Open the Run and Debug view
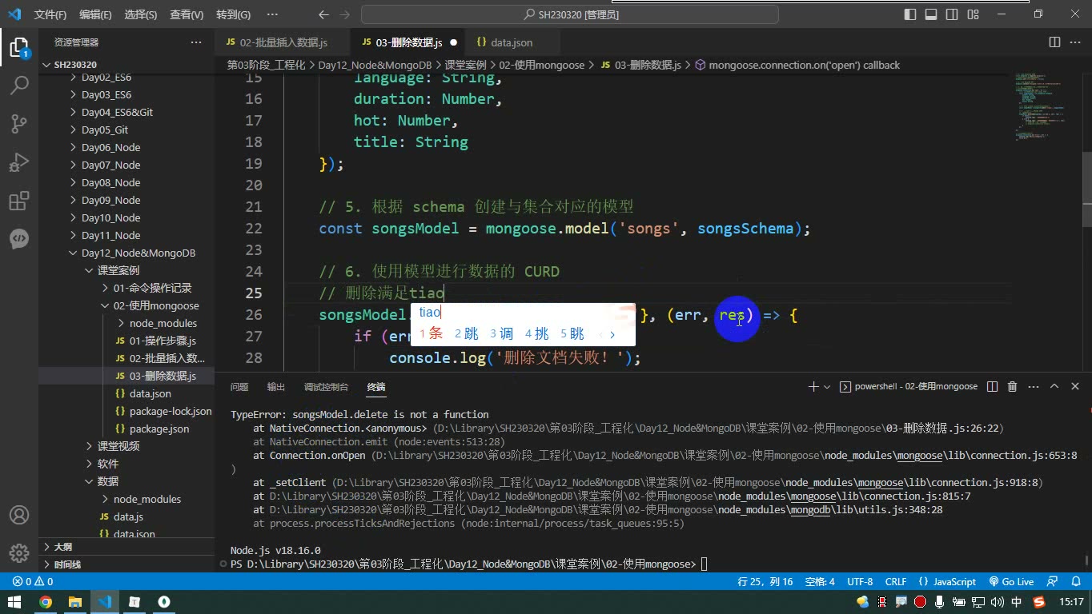Viewport: 1092px width, 614px height. click(x=19, y=161)
